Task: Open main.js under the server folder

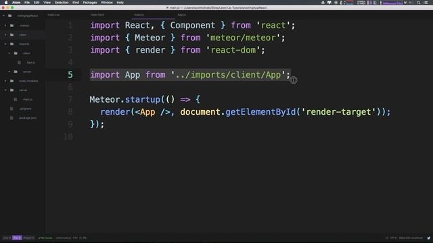Action: pyautogui.click(x=28, y=99)
